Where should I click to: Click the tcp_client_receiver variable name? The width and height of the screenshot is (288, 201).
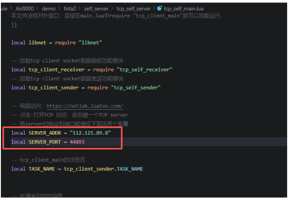(56, 70)
